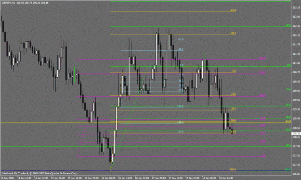Click the 17 Jan 22:00 time label
301x180 pixels.
(193, 178)
